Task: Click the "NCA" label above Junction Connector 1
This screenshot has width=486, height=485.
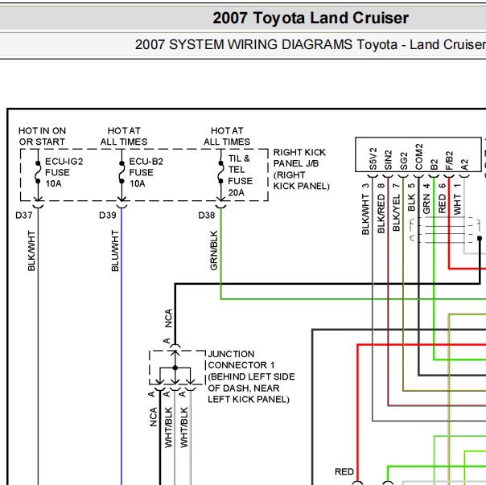Action: tap(168, 318)
